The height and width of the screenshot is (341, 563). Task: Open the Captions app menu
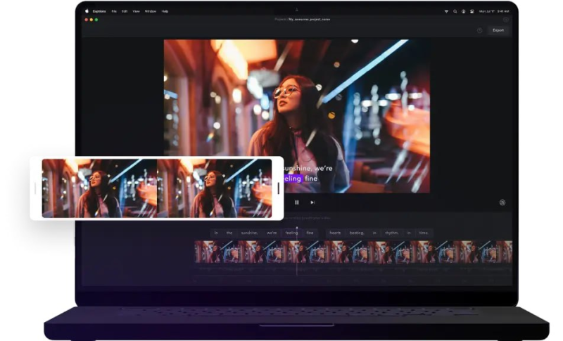click(99, 11)
